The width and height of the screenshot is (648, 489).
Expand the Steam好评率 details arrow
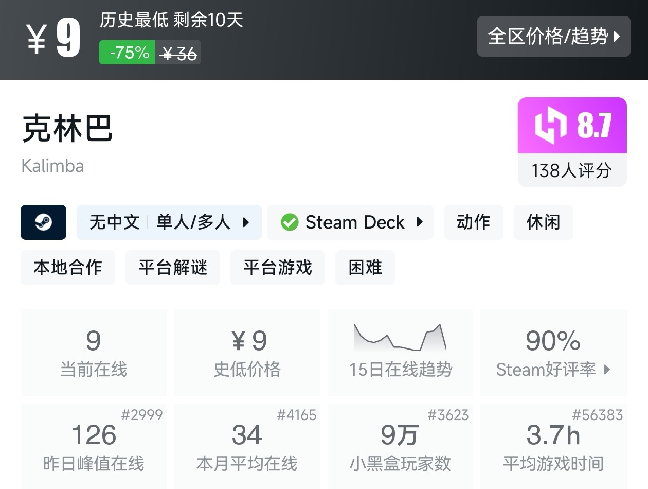tap(607, 369)
